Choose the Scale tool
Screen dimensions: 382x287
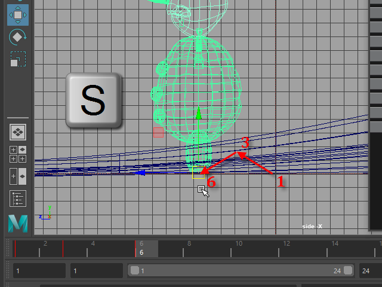point(18,59)
